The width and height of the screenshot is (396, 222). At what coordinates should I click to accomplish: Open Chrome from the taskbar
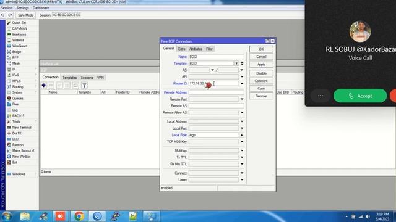79,216
